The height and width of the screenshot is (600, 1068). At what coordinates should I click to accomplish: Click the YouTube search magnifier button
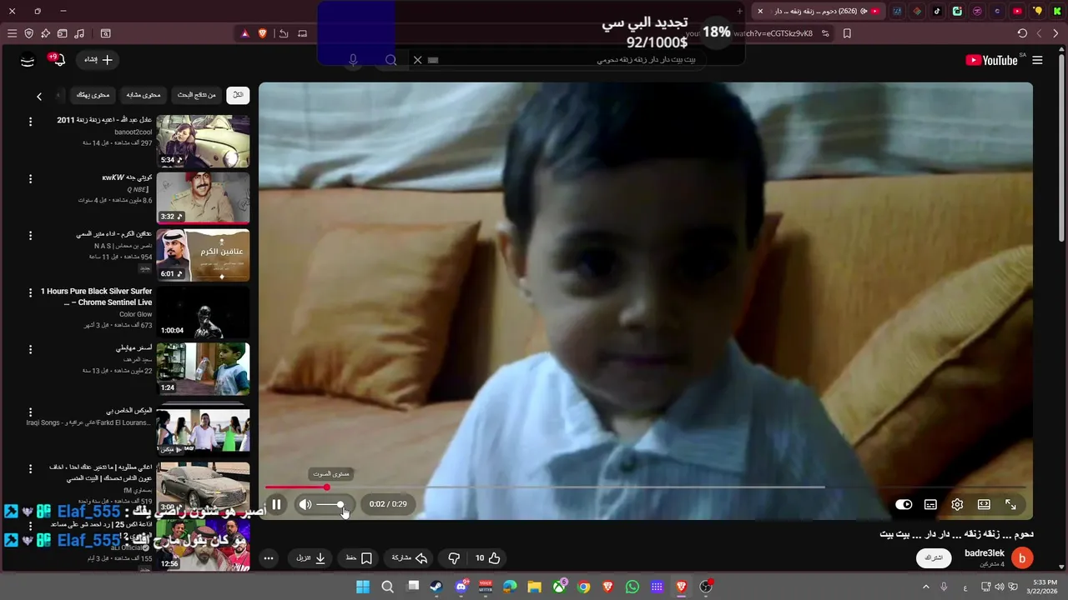point(390,60)
